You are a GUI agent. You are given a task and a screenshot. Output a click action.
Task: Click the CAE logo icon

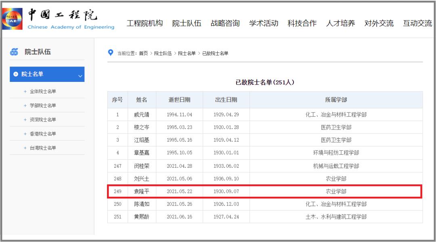click(13, 20)
